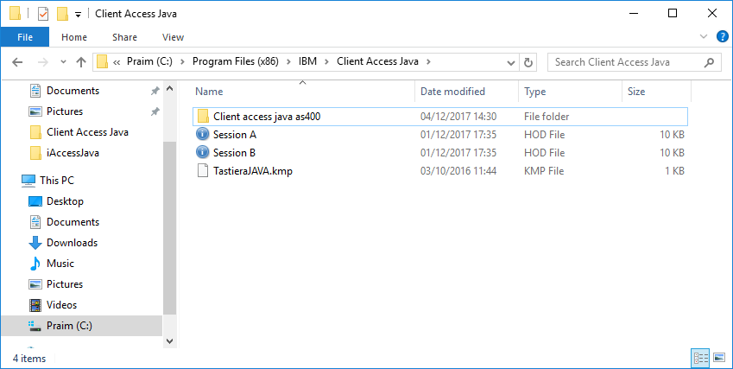The height and width of the screenshot is (369, 733).
Task: Open the View ribbon tab
Action: point(173,37)
